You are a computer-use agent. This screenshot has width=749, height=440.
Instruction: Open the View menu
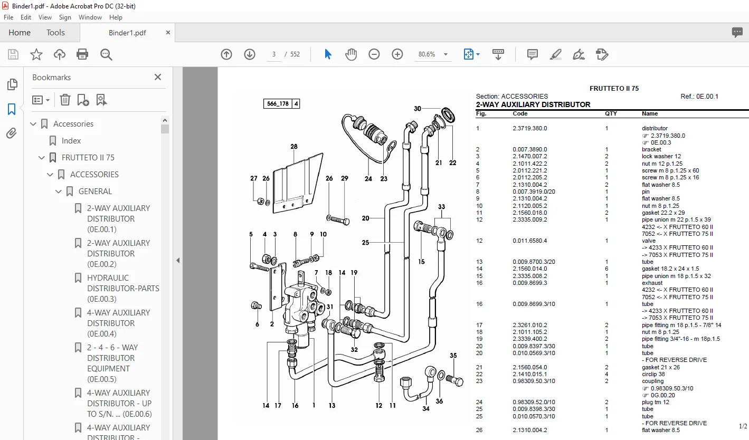pos(45,17)
